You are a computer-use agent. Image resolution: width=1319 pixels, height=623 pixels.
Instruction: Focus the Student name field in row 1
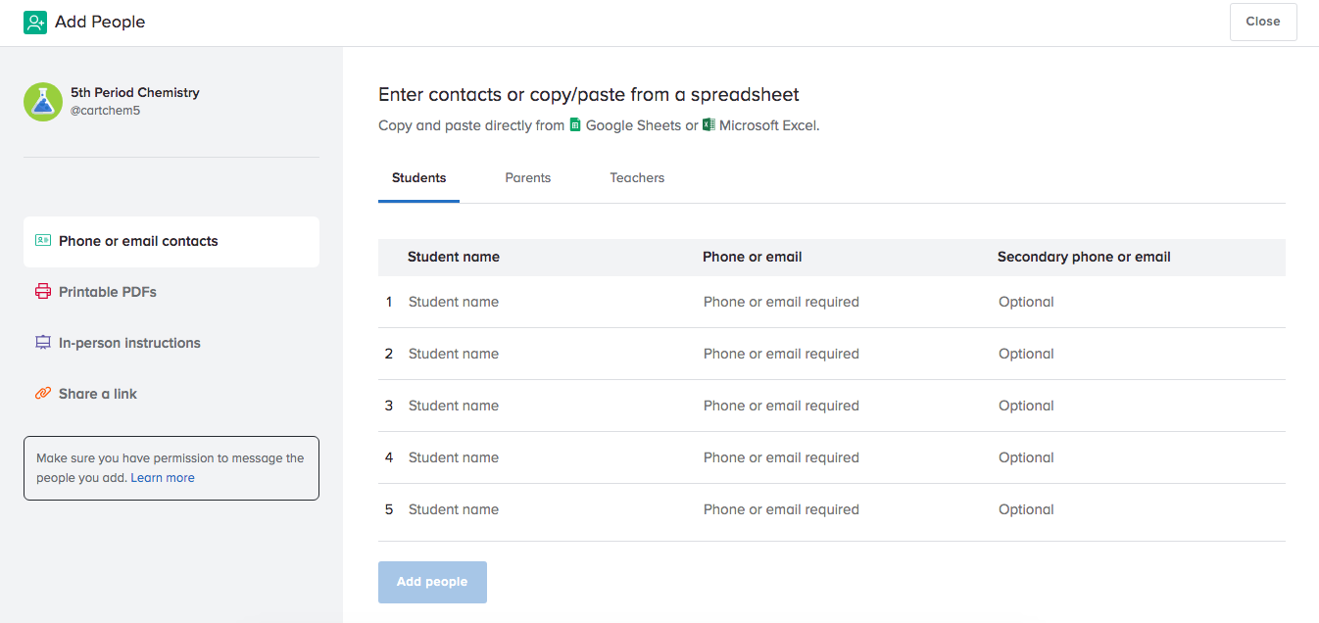[547, 302]
